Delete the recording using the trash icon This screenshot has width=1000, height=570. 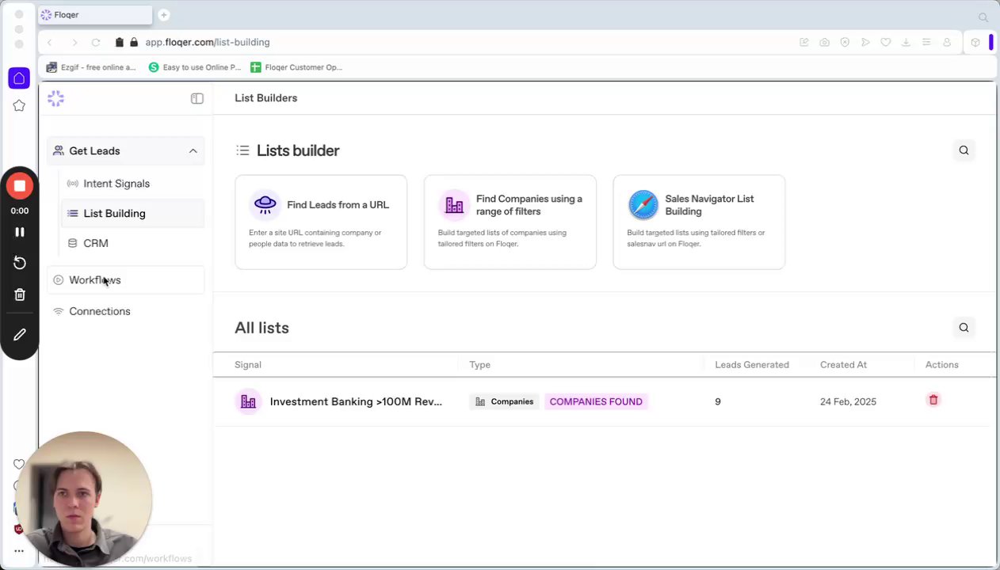[20, 294]
